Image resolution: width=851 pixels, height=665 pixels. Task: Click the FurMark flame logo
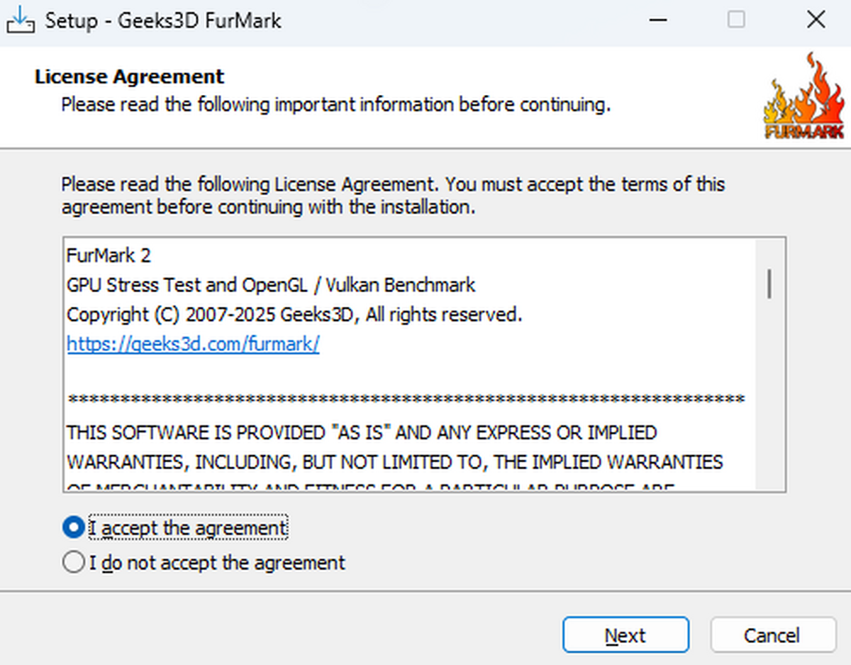point(804,97)
